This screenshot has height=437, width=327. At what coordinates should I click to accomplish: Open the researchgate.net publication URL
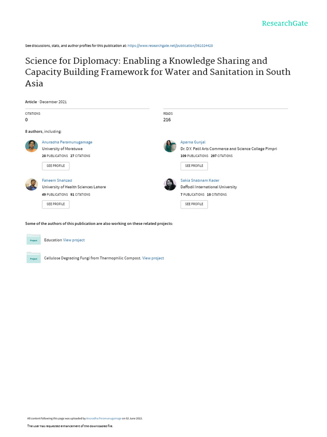pyautogui.click(x=173, y=45)
